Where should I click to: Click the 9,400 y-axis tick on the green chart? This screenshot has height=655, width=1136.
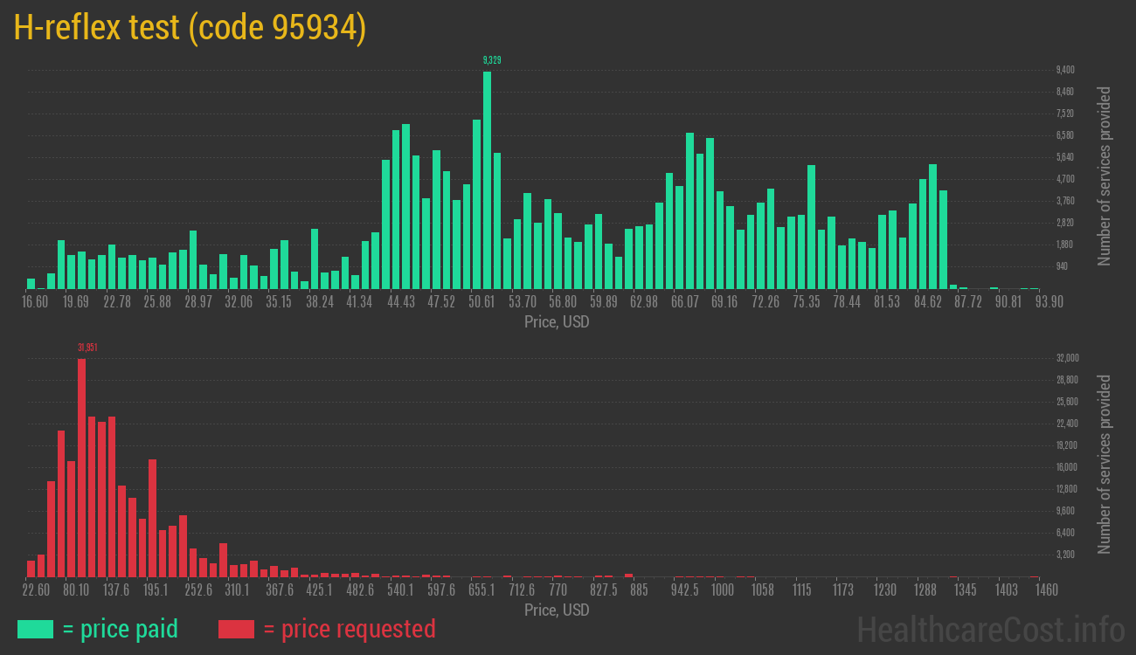(1065, 70)
